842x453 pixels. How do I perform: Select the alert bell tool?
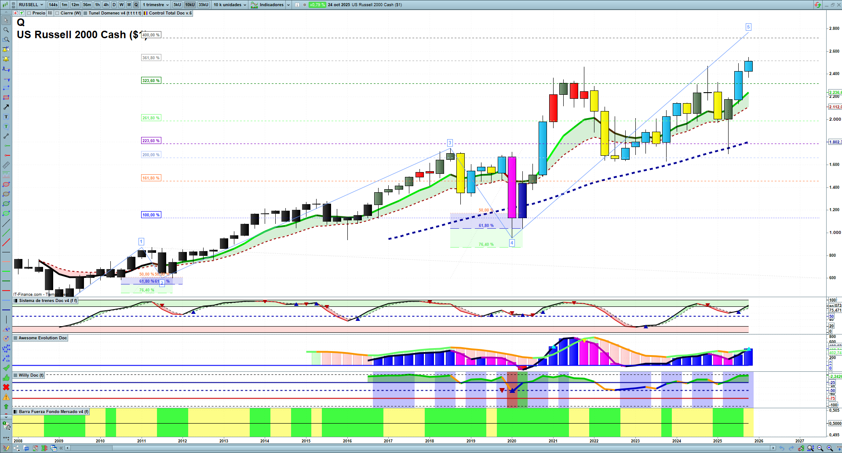point(6,59)
